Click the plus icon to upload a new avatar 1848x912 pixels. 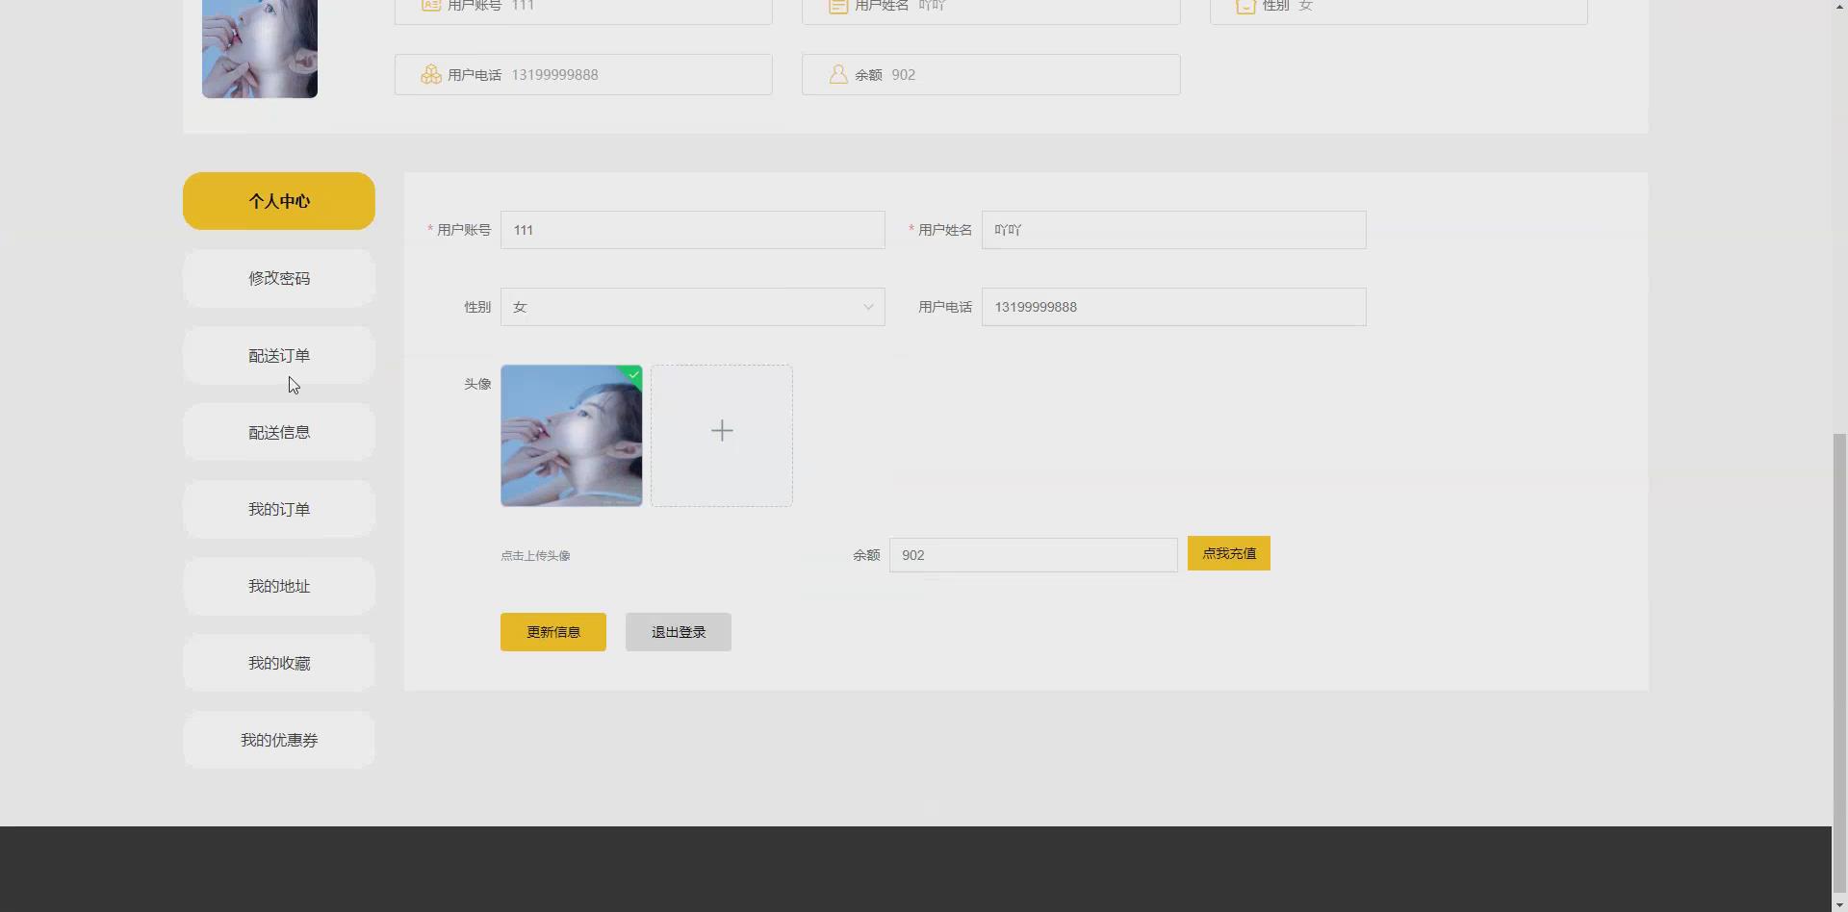coord(722,430)
